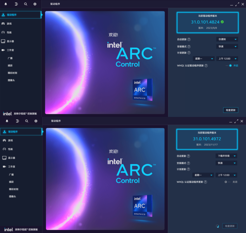Open the 下载并安装 auto update dropdown
The height and width of the screenshot is (233, 246).
click(226, 156)
